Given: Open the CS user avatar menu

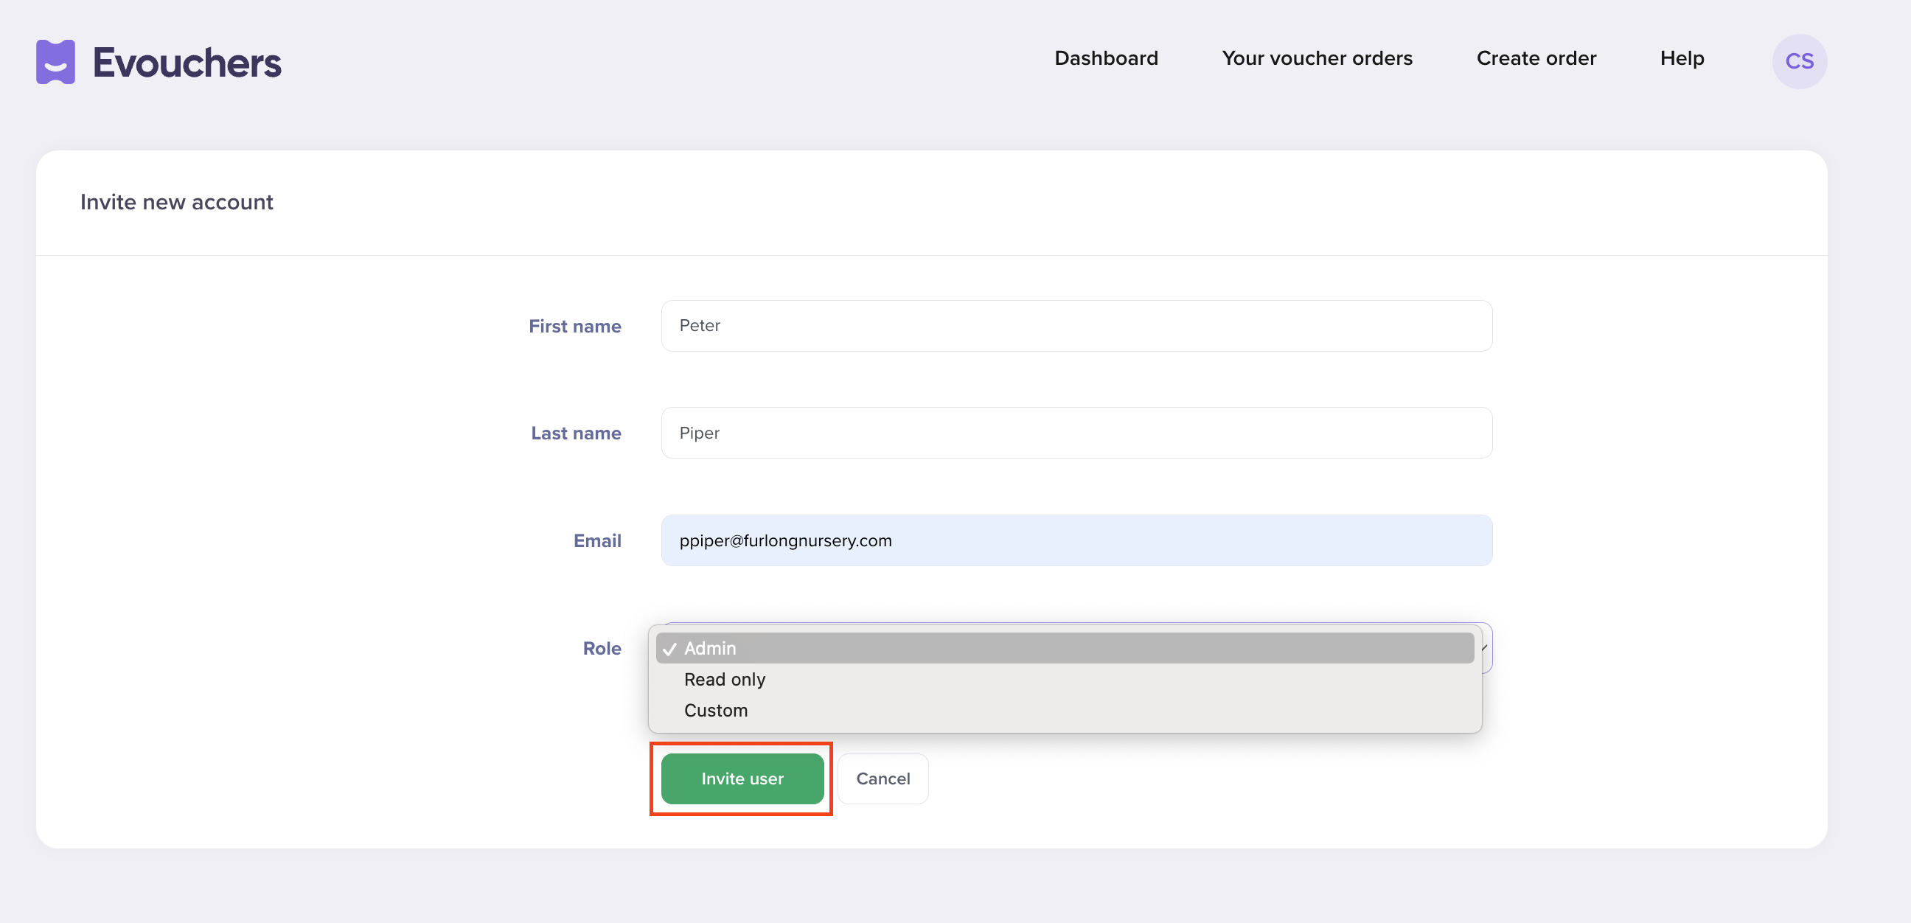Looking at the screenshot, I should (1799, 61).
